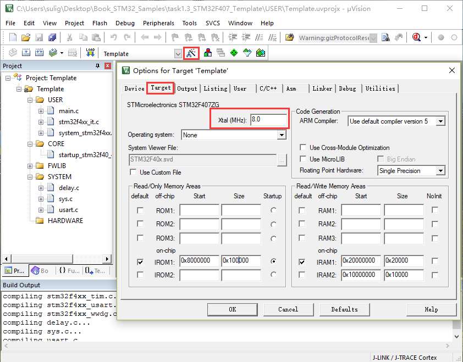Click Project panel horizontal scrollbar right arrow
Image resolution: width=463 pixels, height=362 pixels.
[x=107, y=259]
